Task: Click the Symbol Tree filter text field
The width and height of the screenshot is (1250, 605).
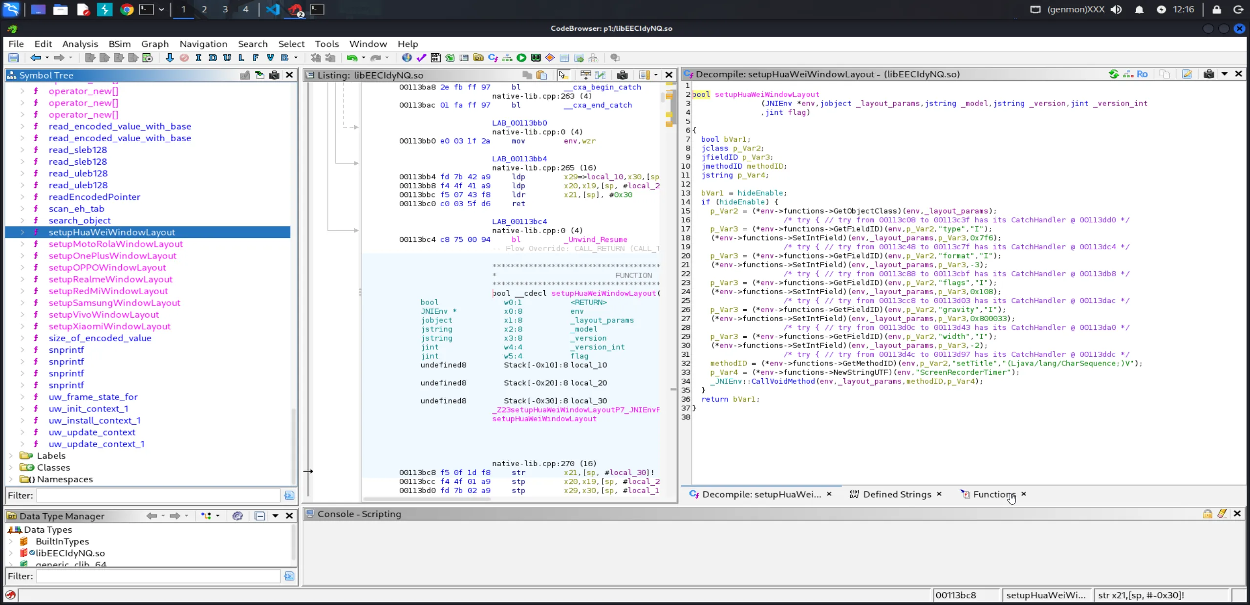Action: 158,496
